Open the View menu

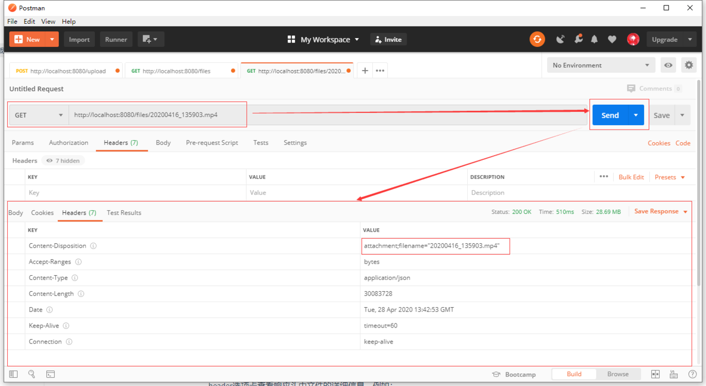[49, 22]
